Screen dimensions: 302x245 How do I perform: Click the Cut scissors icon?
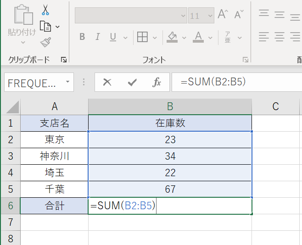pos(45,10)
